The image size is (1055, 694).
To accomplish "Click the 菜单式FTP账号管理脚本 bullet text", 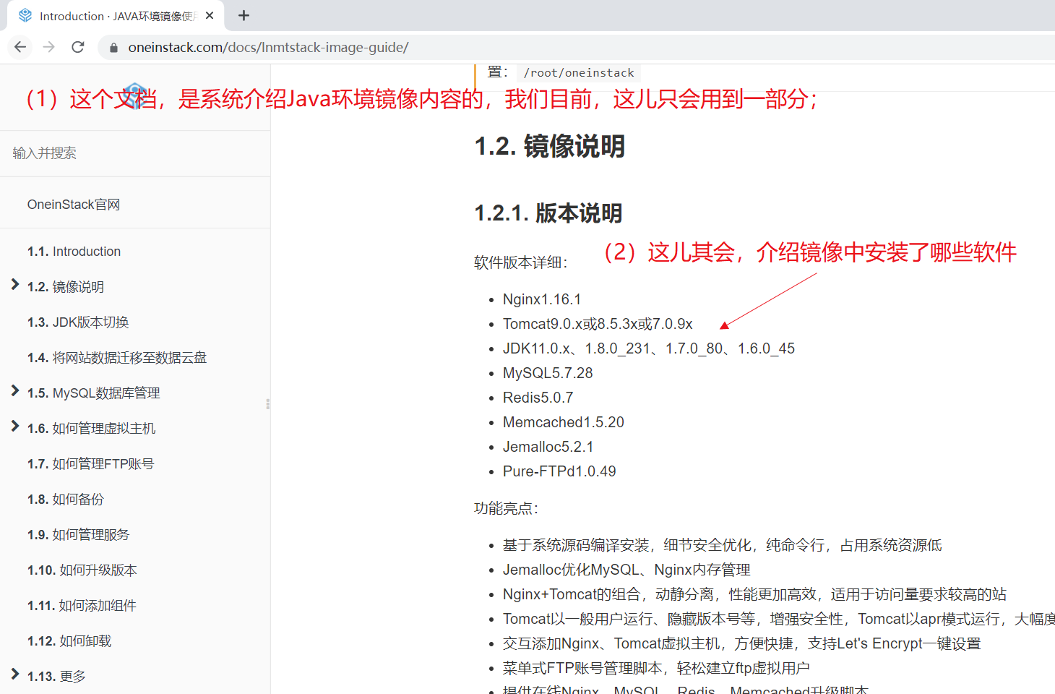I will [x=656, y=668].
